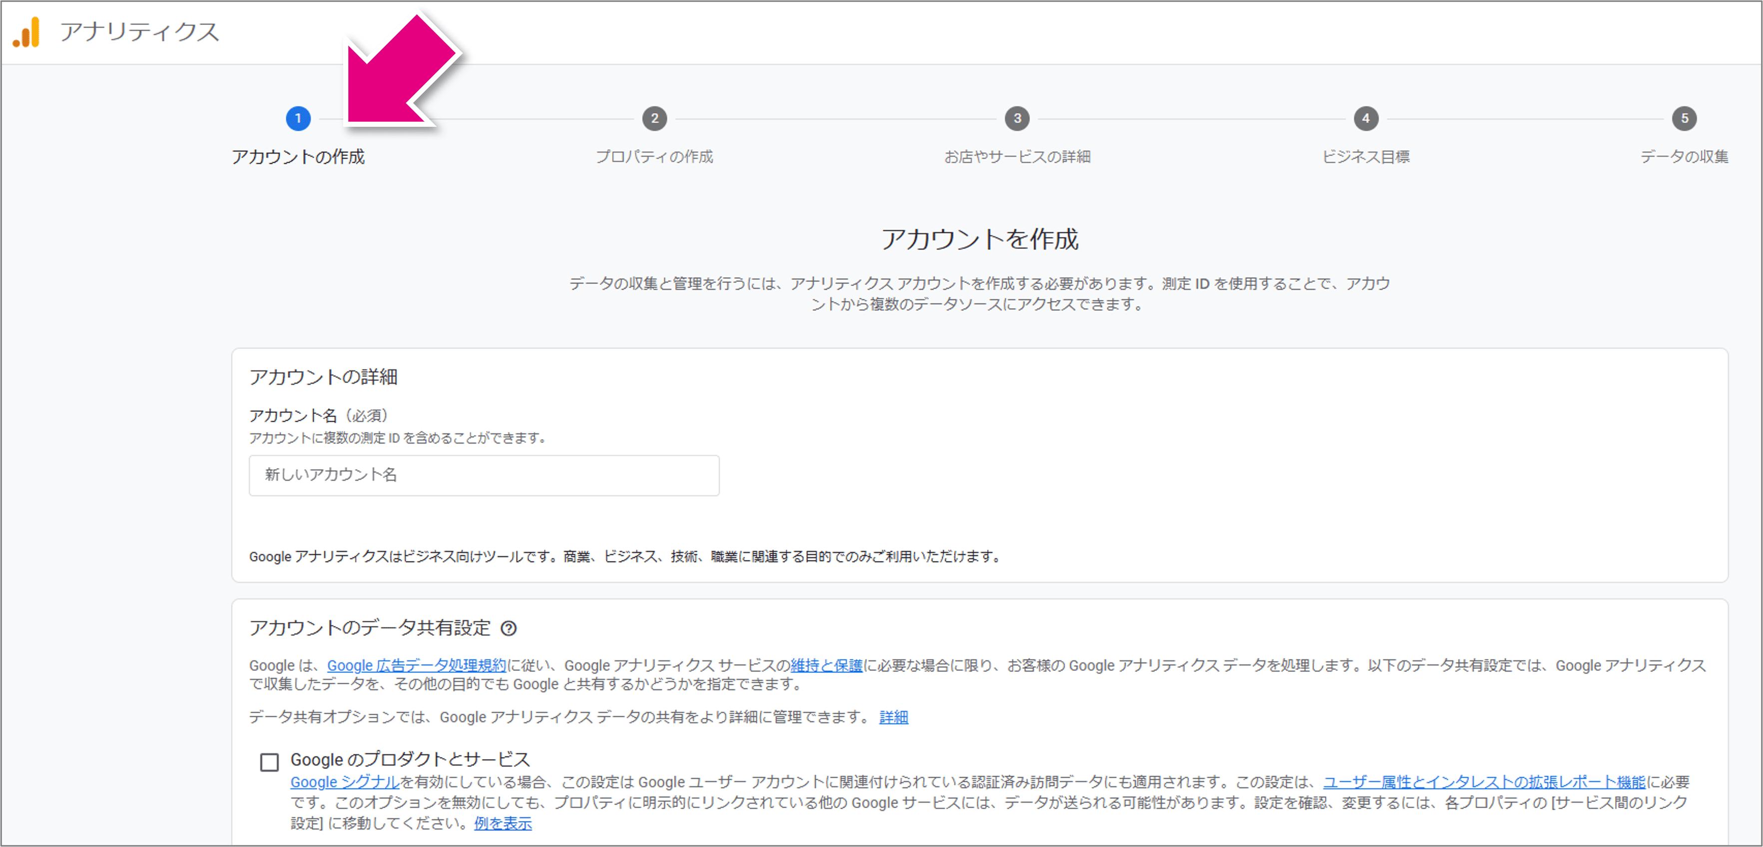Select step 2 circle プロパティの作成
The image size is (1763, 847).
[x=654, y=118]
